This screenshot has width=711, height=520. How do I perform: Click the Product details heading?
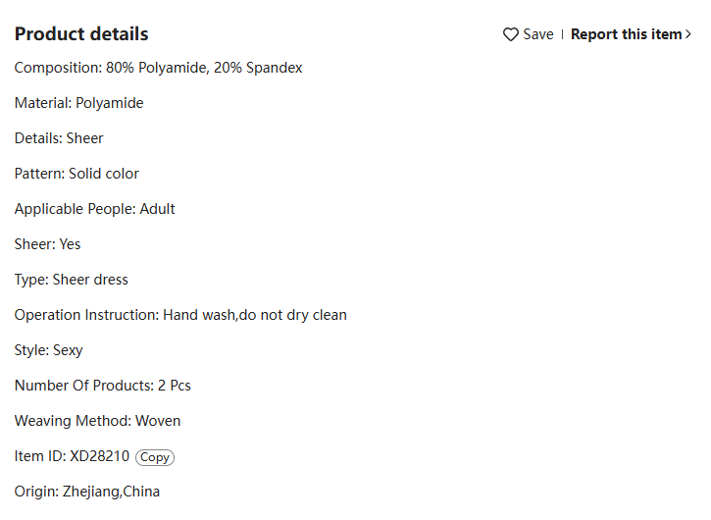81,34
